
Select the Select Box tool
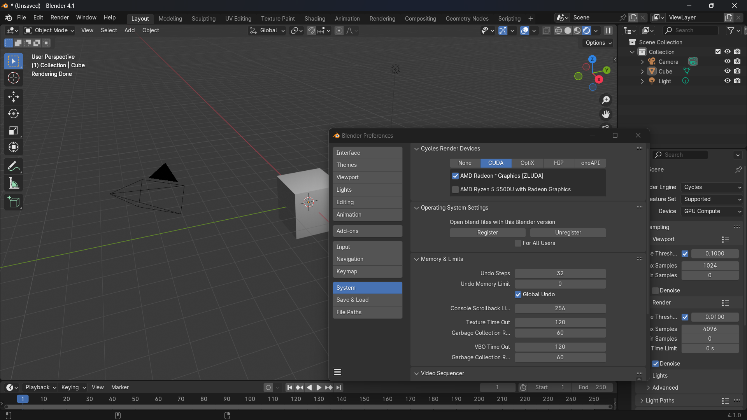[14, 61]
